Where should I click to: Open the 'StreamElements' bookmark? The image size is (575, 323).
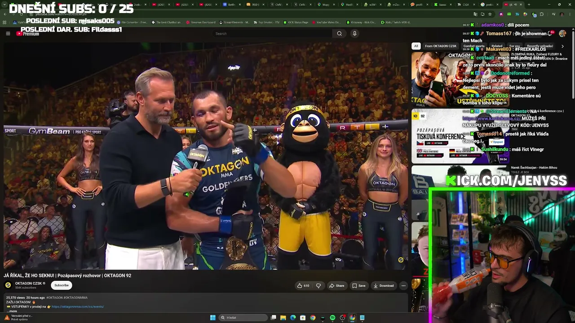[x=234, y=22]
